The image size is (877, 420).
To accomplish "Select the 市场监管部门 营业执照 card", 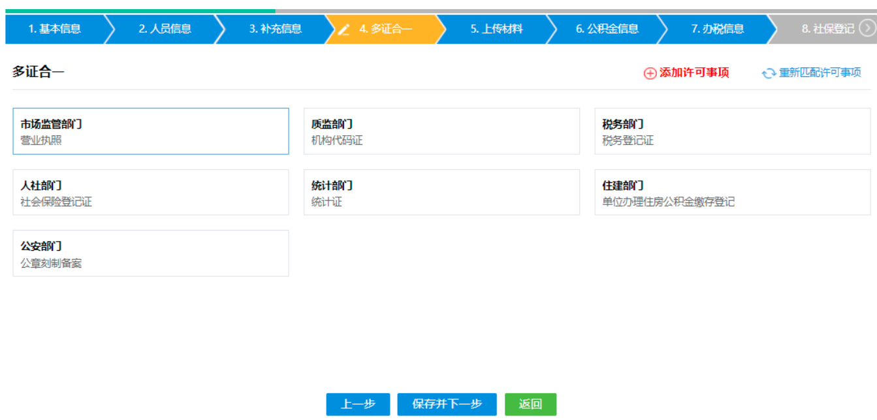I will click(x=151, y=131).
